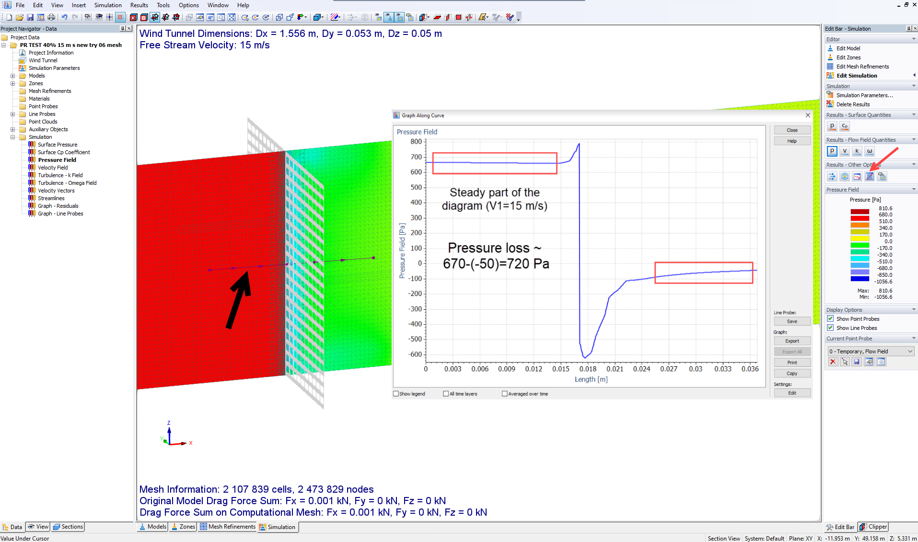Click the Open folder toolbar icon
Viewport: 918px width, 542px height.
[x=20, y=17]
